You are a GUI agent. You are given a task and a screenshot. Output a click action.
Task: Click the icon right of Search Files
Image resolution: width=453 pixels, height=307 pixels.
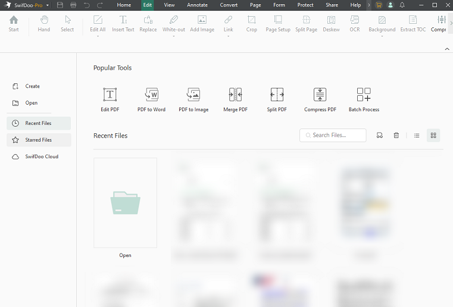[x=380, y=135]
